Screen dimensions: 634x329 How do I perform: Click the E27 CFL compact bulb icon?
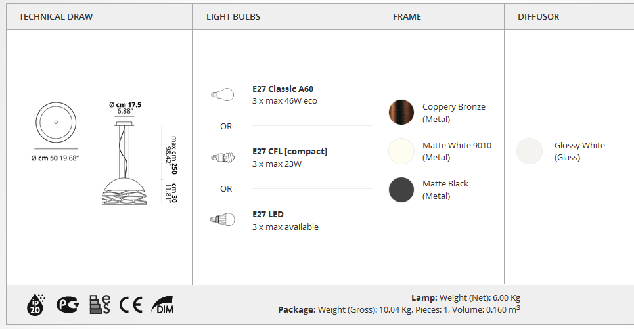coord(223,158)
